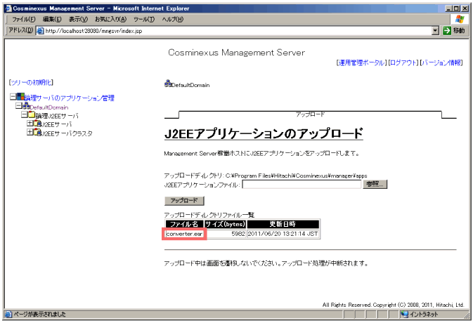This screenshot has width=473, height=323.
Task: Click the ツリーの初期化 link
Action: pos(31,82)
